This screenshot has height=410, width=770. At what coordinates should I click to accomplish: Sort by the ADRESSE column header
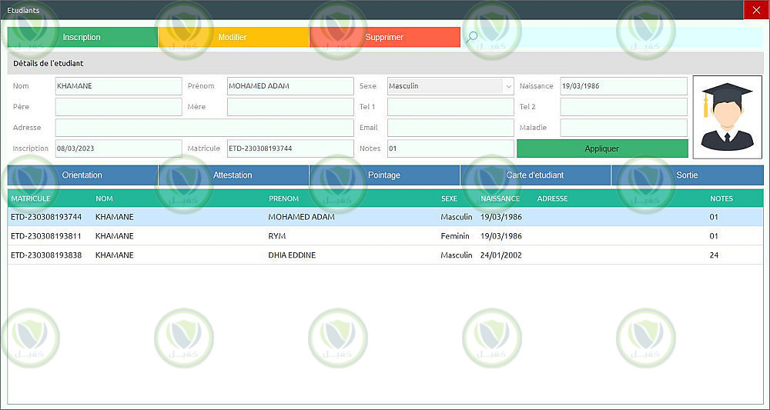pos(552,198)
